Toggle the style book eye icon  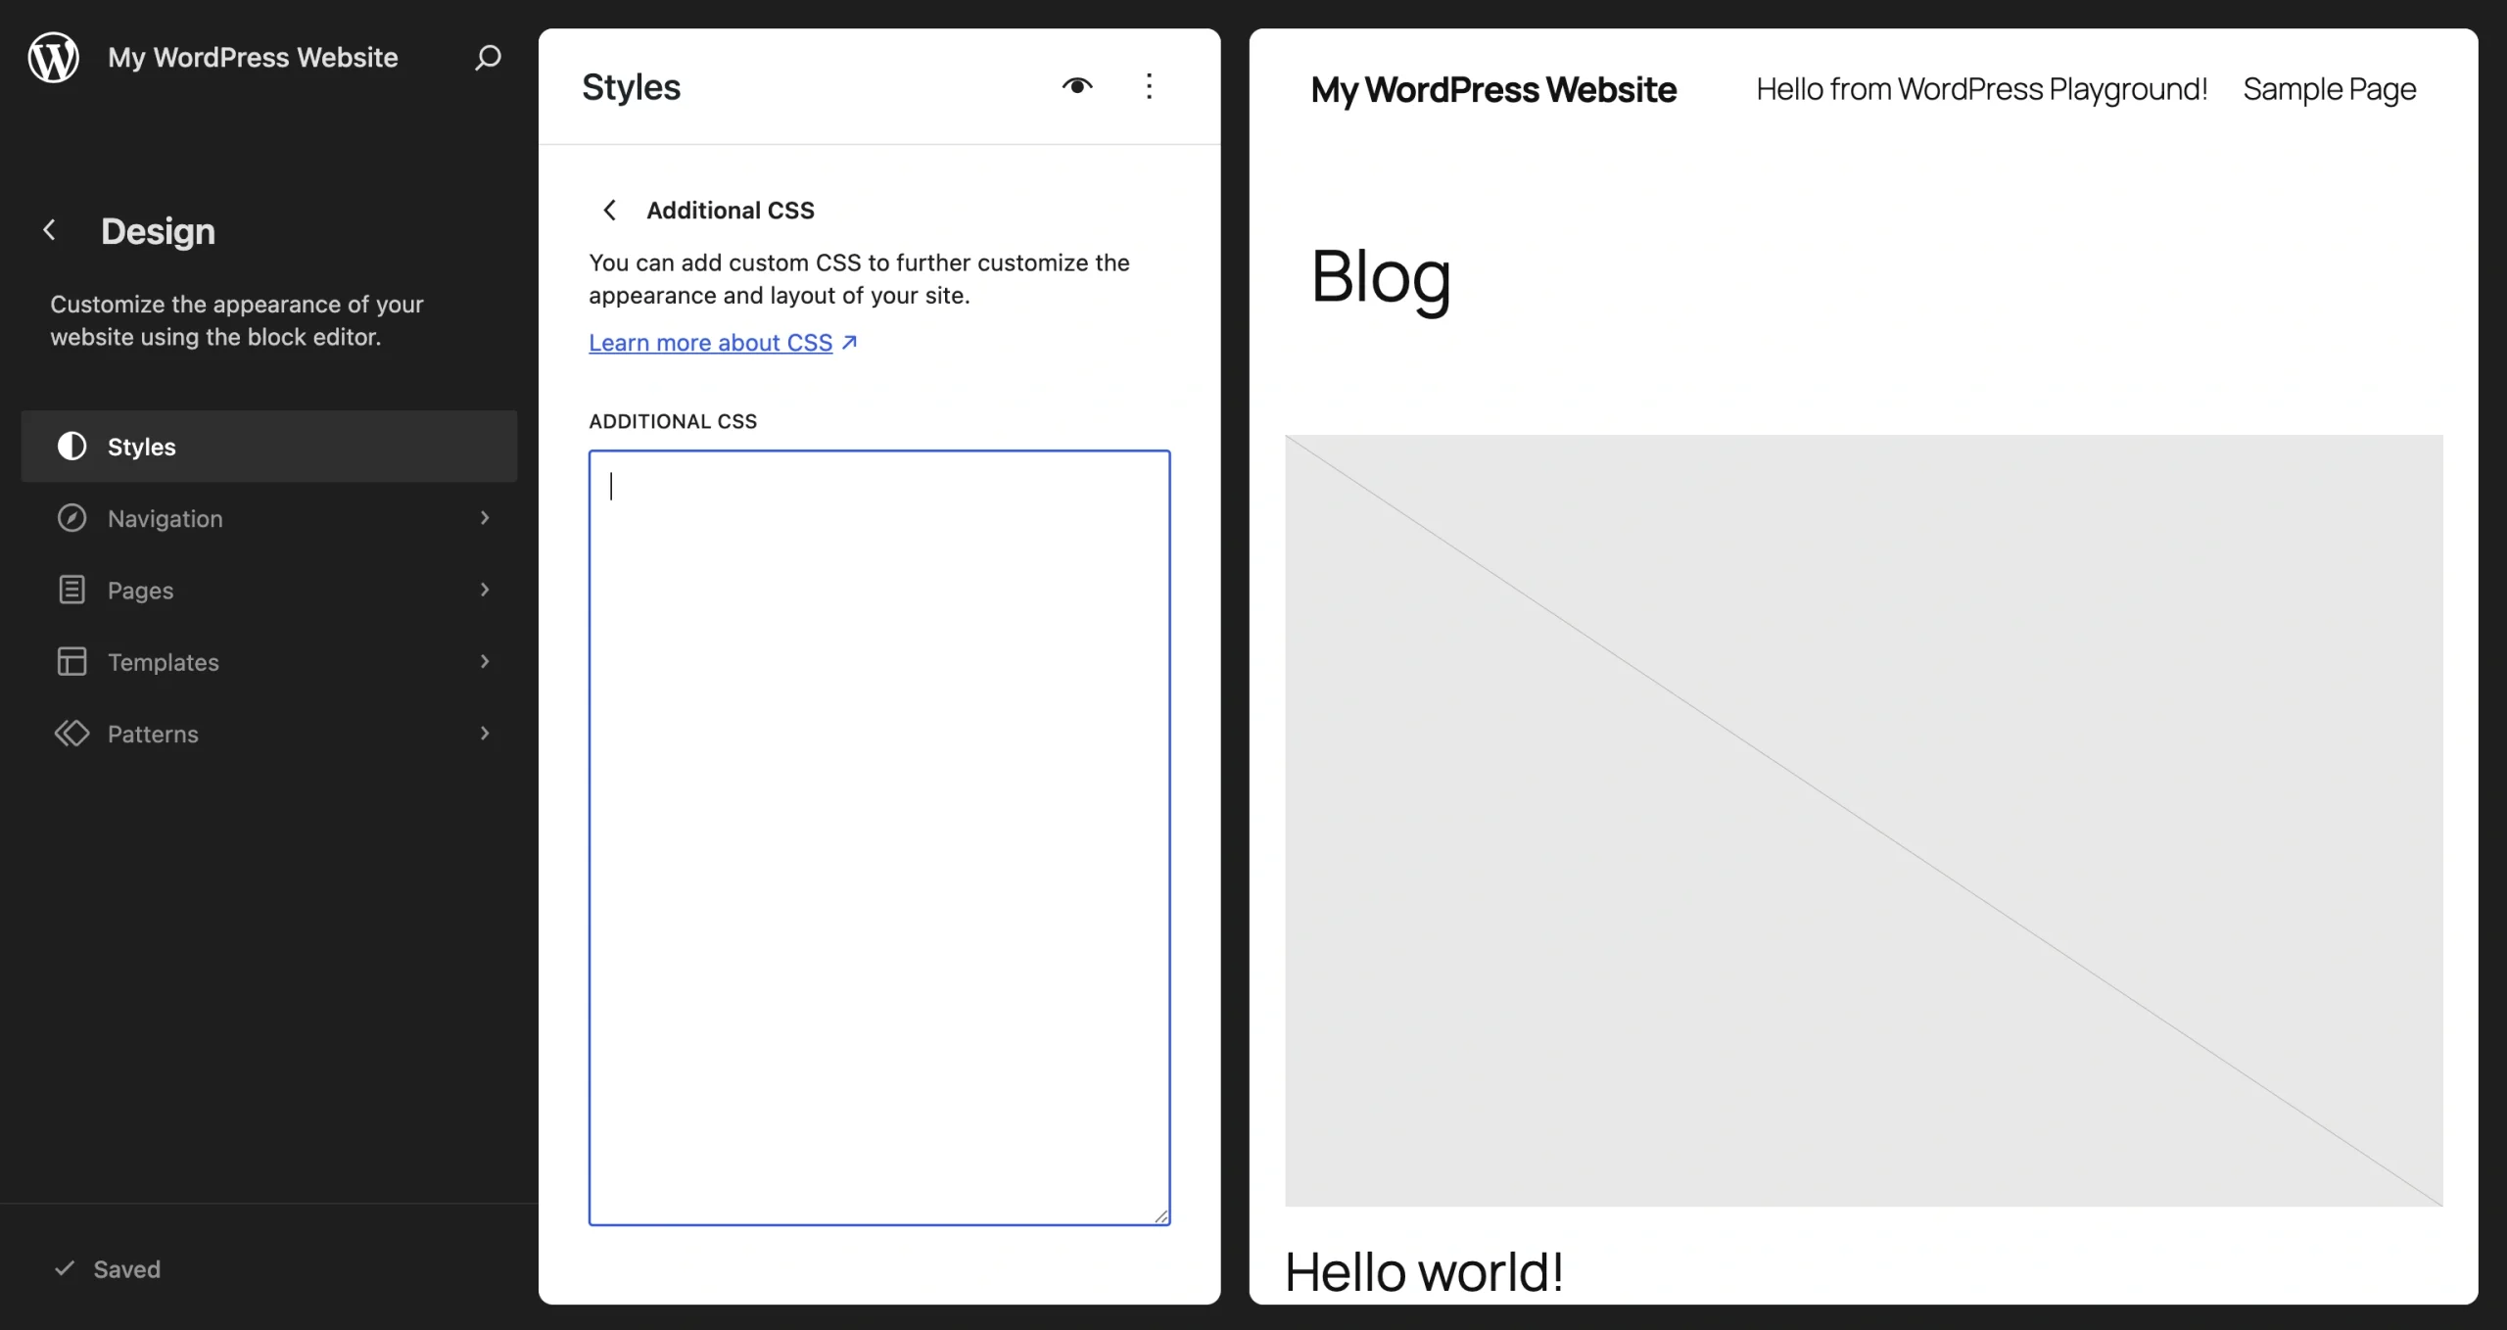1077,86
